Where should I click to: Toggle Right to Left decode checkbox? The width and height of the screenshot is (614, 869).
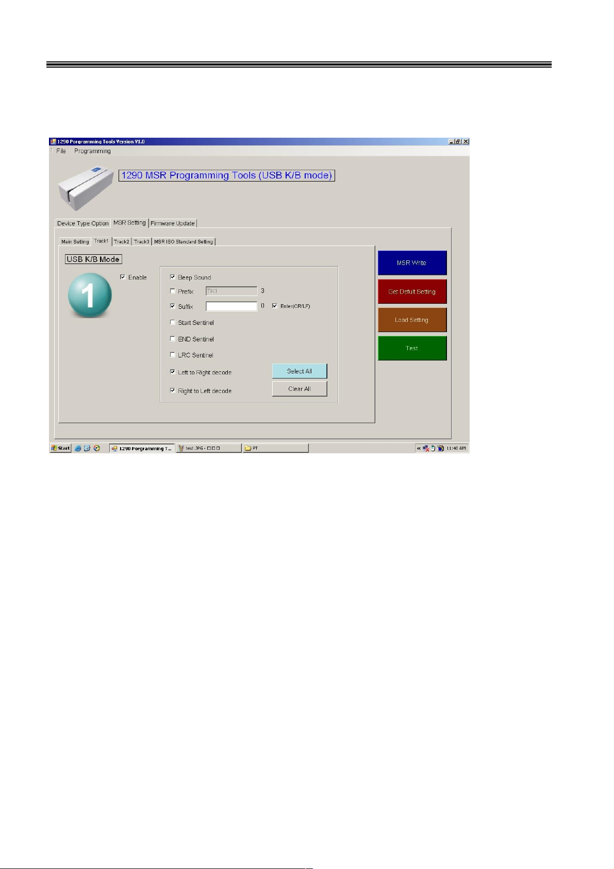(173, 390)
